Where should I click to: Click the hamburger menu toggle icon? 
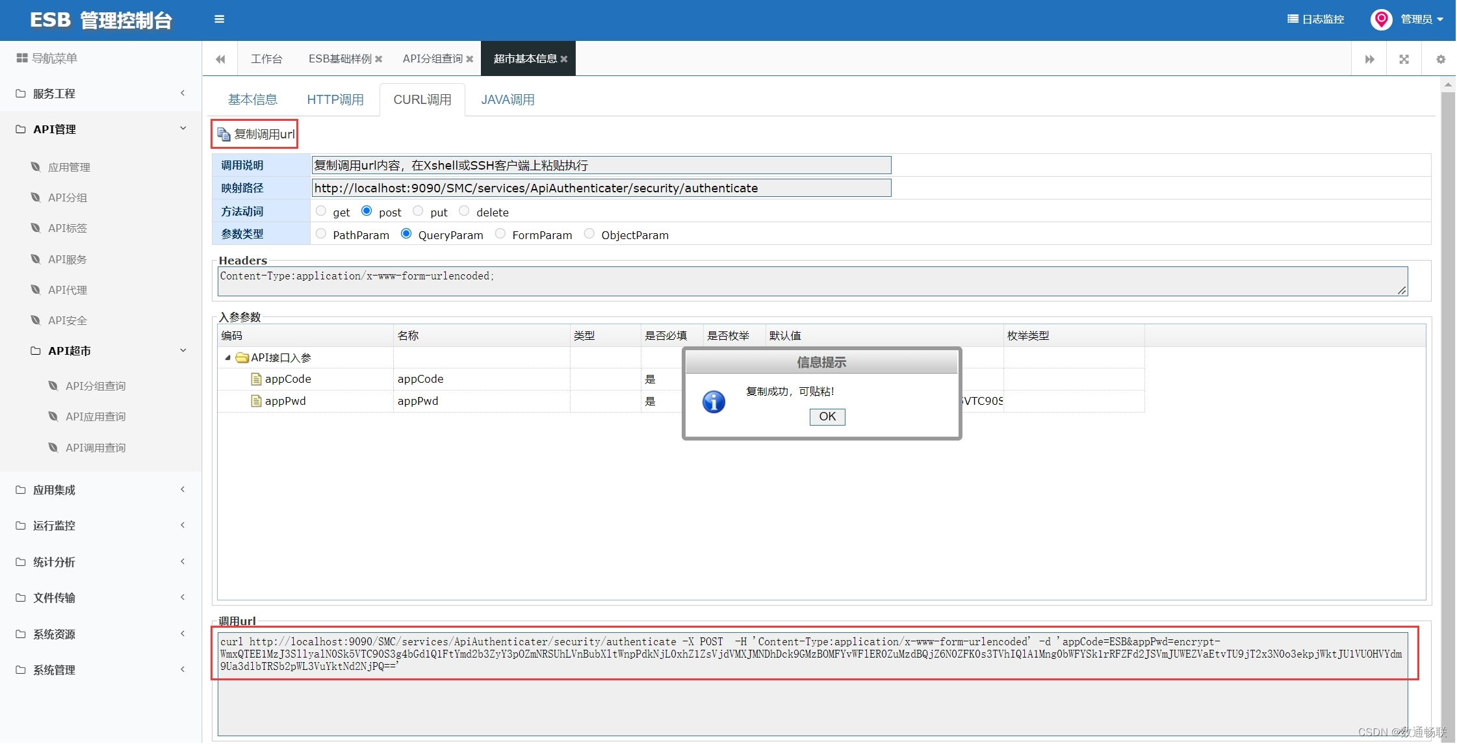tap(219, 19)
